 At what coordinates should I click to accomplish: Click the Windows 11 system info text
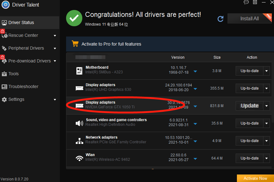click(106, 24)
